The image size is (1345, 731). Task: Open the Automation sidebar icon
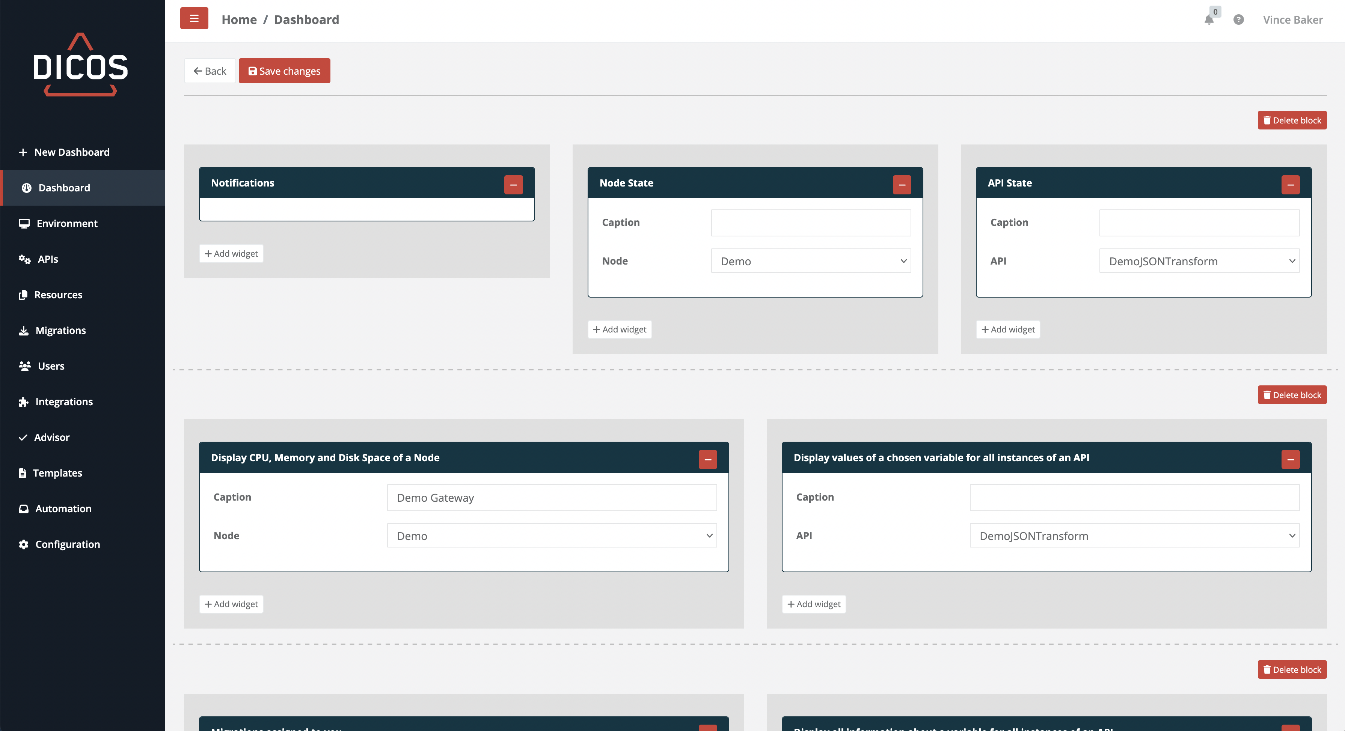(24, 508)
